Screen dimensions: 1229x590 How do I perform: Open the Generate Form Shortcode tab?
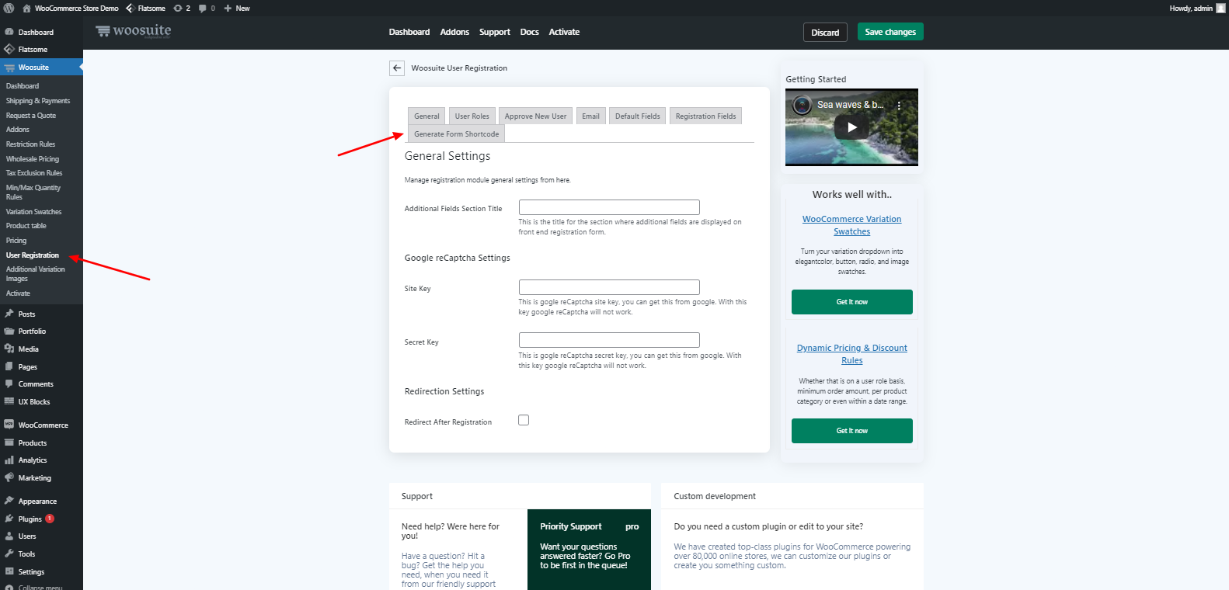click(x=456, y=134)
